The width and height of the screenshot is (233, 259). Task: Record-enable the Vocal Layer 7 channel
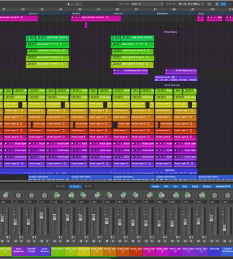(138, 237)
